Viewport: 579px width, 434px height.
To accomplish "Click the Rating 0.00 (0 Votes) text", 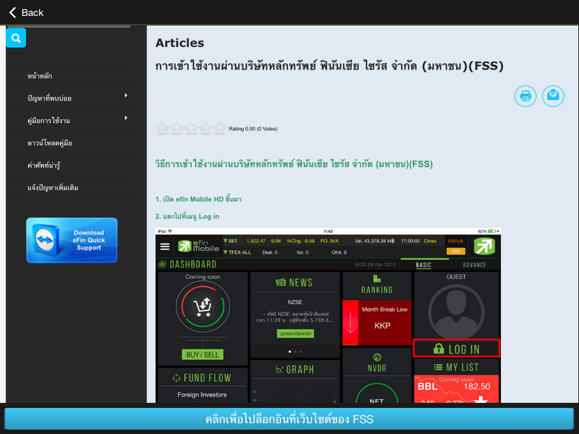I will click(253, 129).
